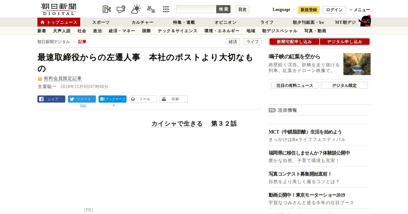This screenshot has width=408, height=214.
Task: Open 福岡県に移住しませんか?体験談公開中 link
Action: coord(309,153)
